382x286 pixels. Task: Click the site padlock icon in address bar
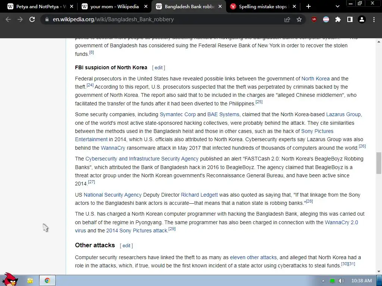click(47, 19)
